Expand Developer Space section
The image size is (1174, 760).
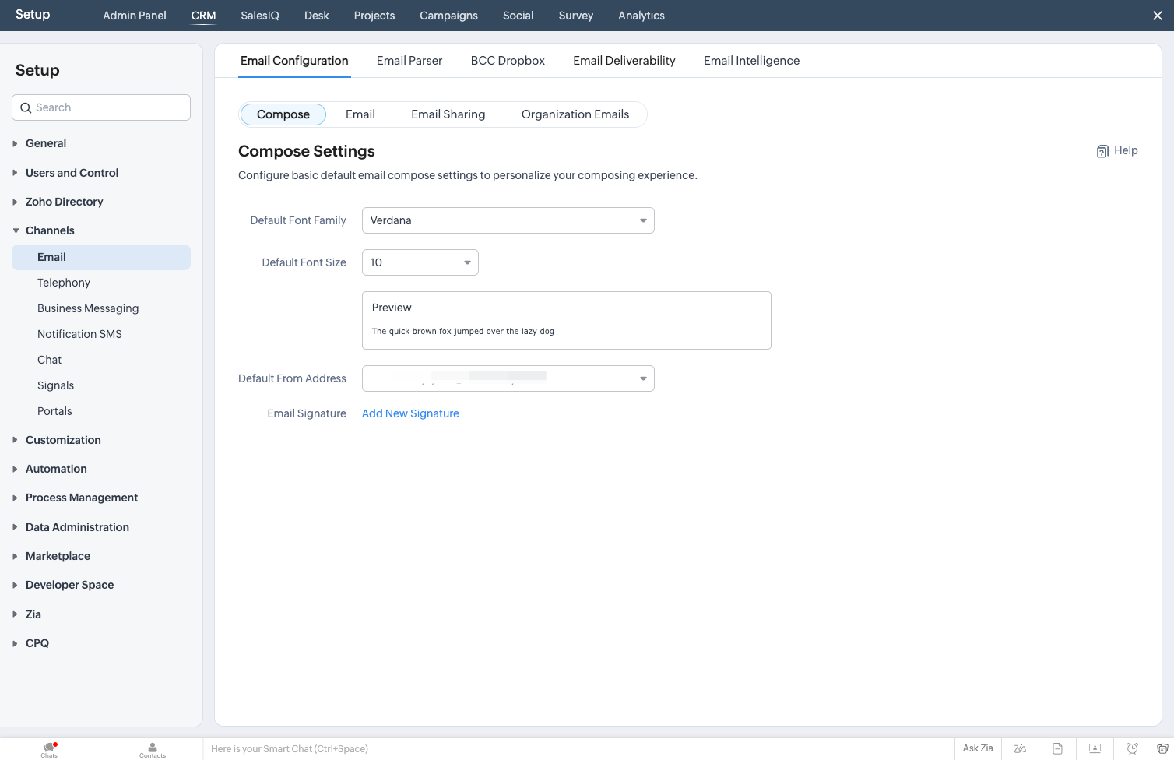tap(69, 585)
